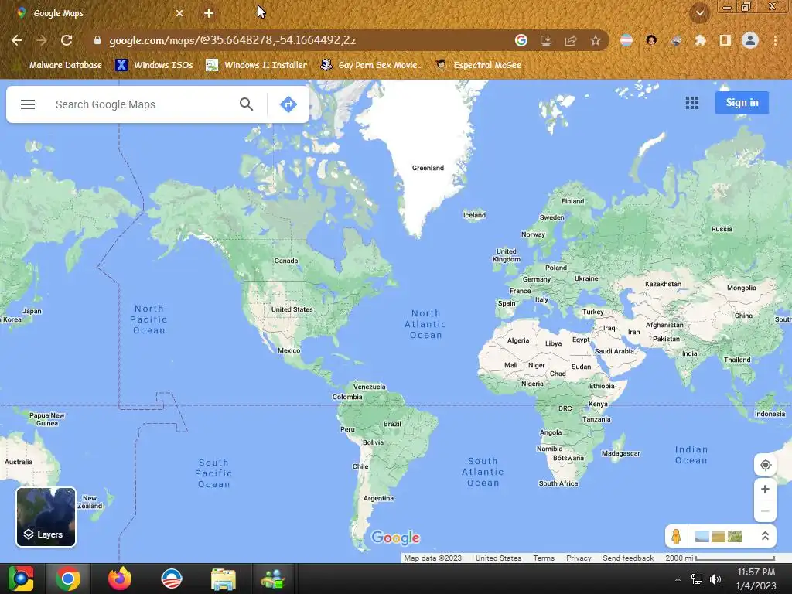Click the Madagascar map label
Image resolution: width=792 pixels, height=594 pixels.
pos(621,453)
